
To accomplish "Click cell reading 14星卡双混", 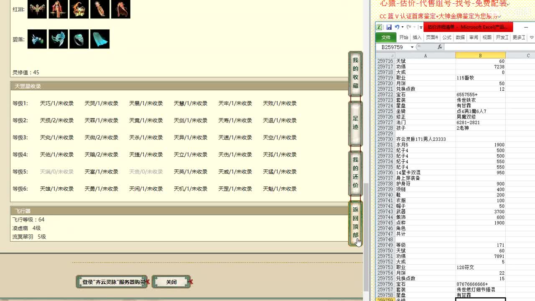I will click(425, 173).
